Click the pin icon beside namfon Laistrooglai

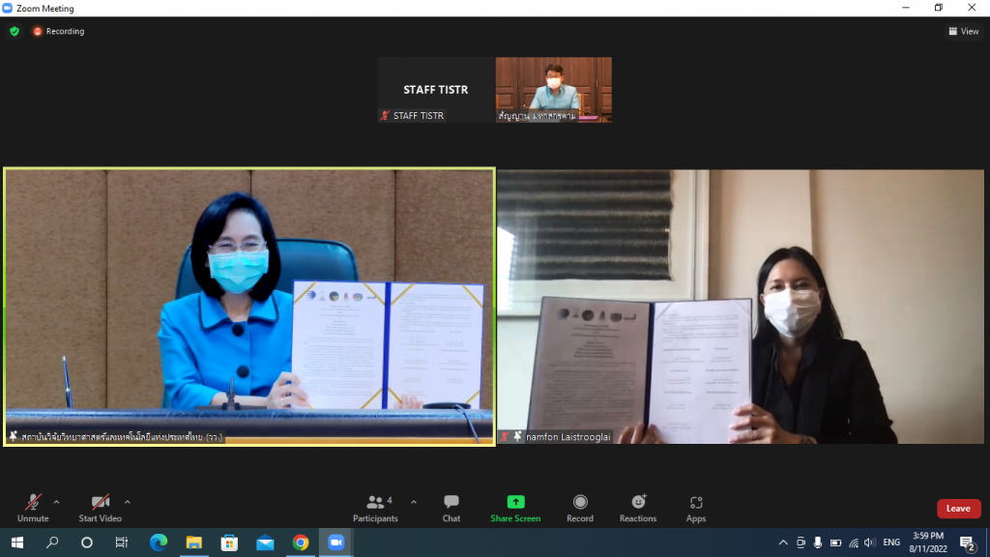point(518,436)
